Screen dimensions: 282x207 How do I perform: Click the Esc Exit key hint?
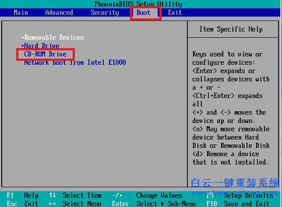[x=23, y=204]
